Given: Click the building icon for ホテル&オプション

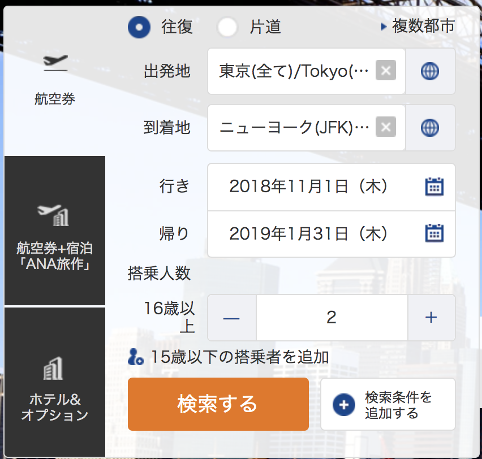Looking at the screenshot, I should (x=53, y=369).
